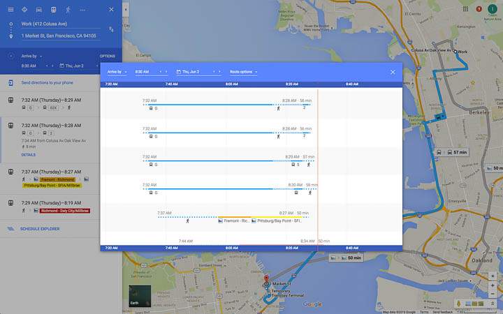Click Send directions to your phone
Image resolution: width=503 pixels, height=314 pixels.
48,82
